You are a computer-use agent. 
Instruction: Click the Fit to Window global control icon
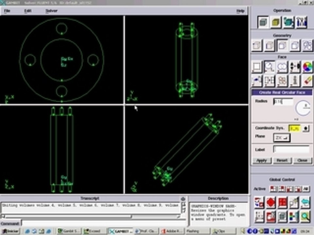pos(259,202)
